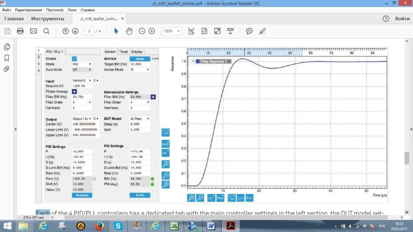Click the vertical scrollbar thumb

coord(407,157)
